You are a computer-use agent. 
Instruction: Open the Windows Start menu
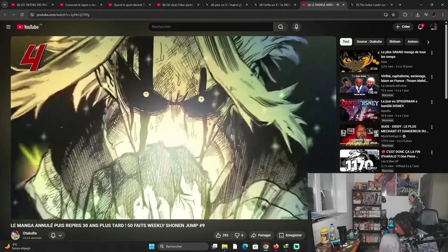tap(152, 246)
